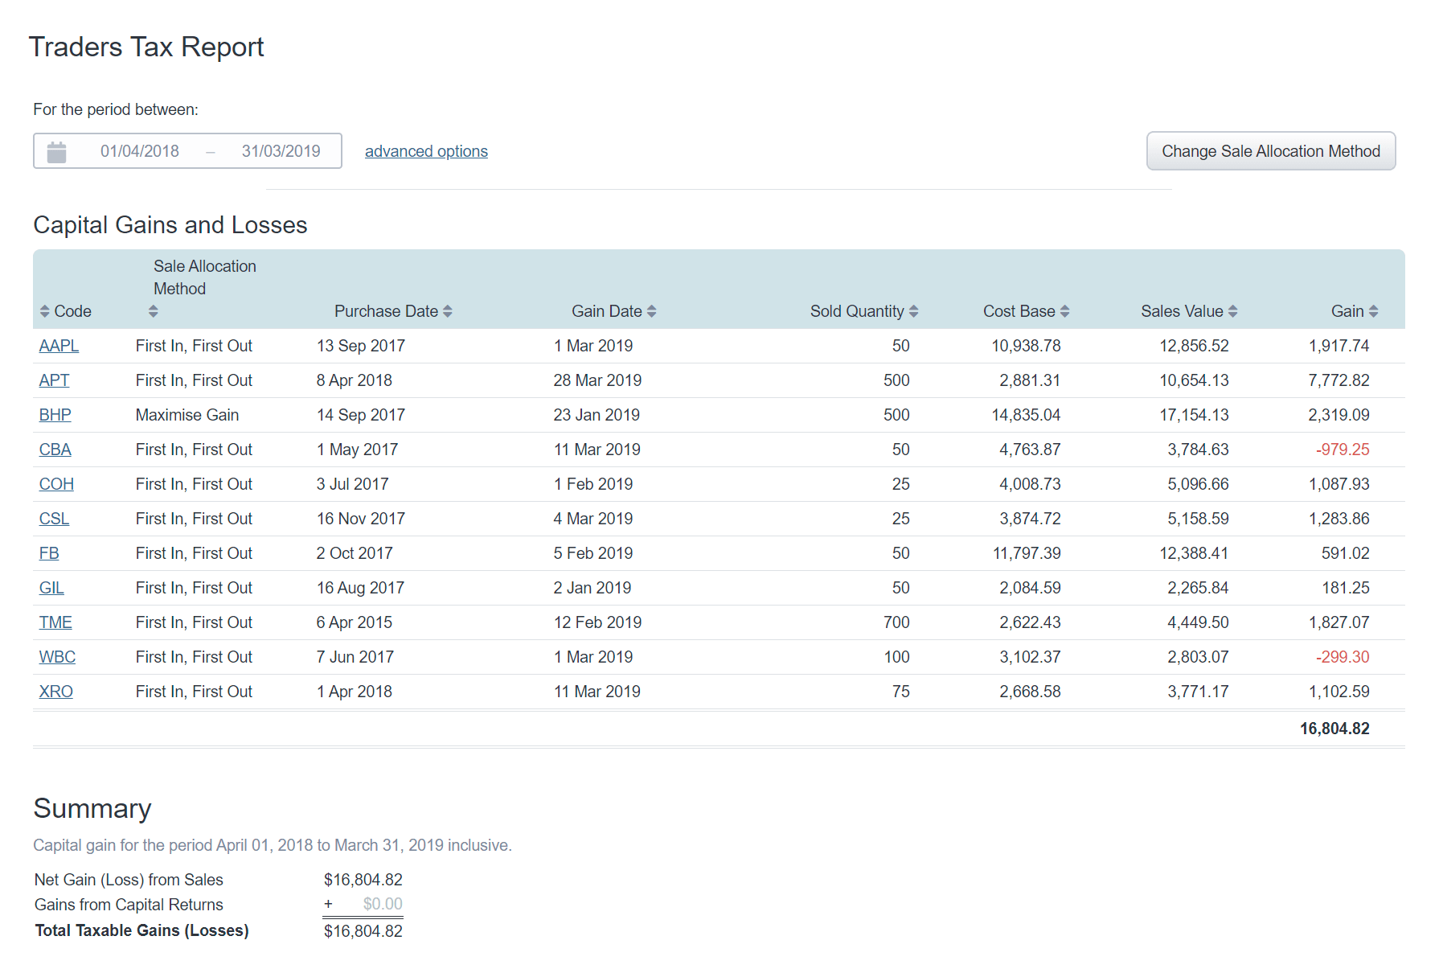Sort by Gain Date arrows

click(x=651, y=311)
